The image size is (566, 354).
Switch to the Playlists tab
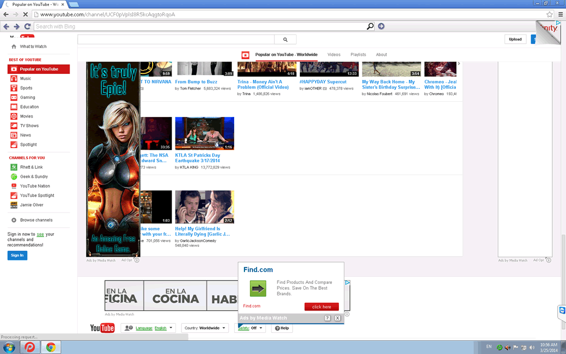tap(358, 54)
